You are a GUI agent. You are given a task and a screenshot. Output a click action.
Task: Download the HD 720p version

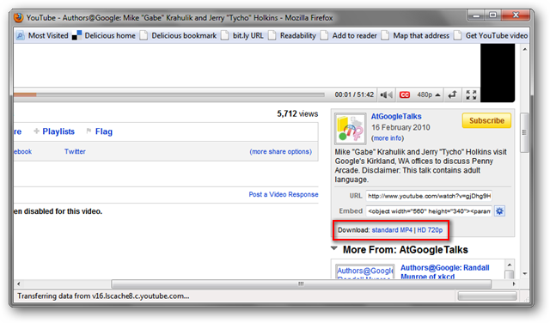tap(430, 230)
